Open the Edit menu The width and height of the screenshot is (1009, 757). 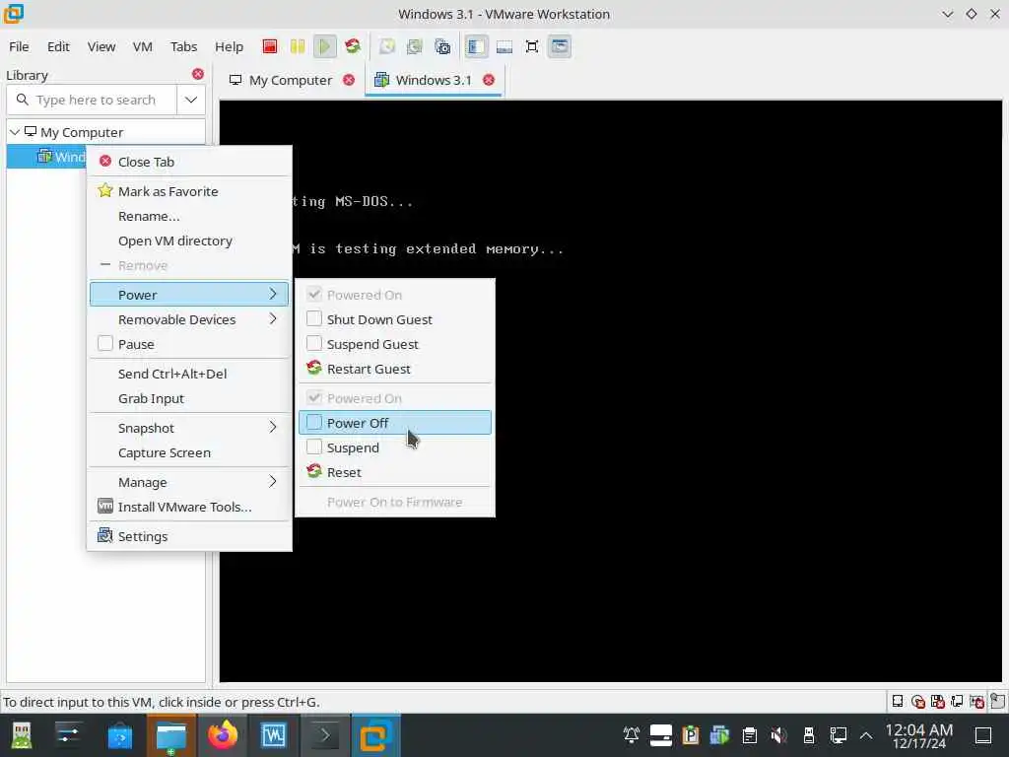coord(58,46)
